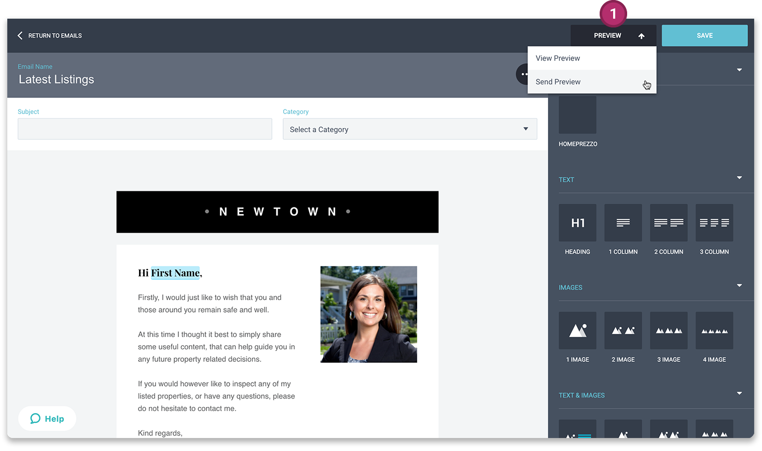Click the paragraph starting 'Firstly, I would'
This screenshot has height=451, width=762.
(x=210, y=304)
